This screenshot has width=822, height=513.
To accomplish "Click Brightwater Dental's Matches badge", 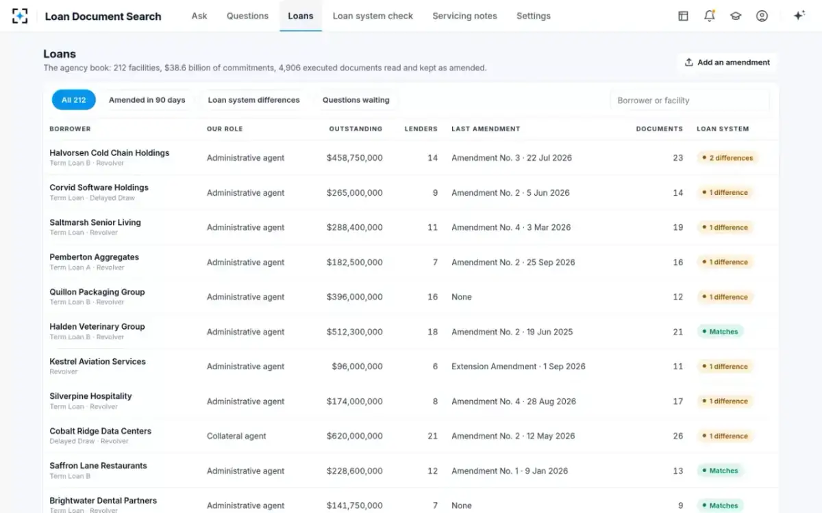I will tap(720, 505).
